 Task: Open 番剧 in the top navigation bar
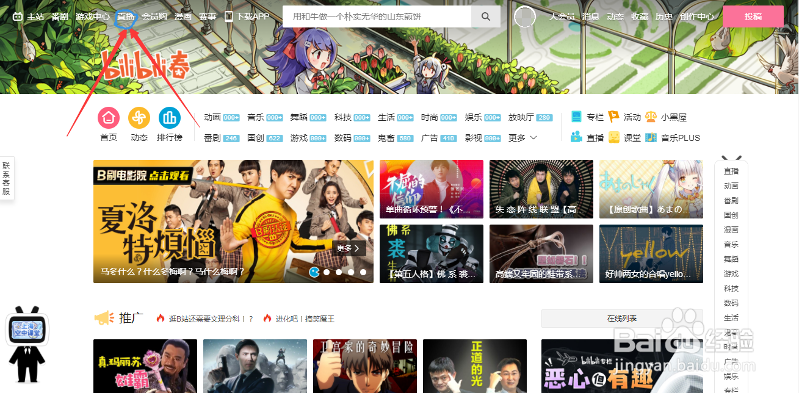(60, 16)
